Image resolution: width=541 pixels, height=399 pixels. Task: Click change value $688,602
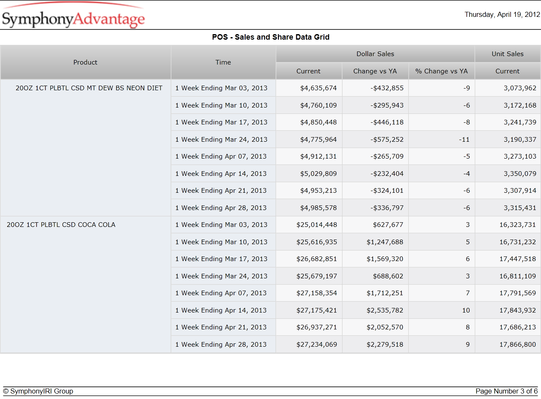click(x=388, y=276)
